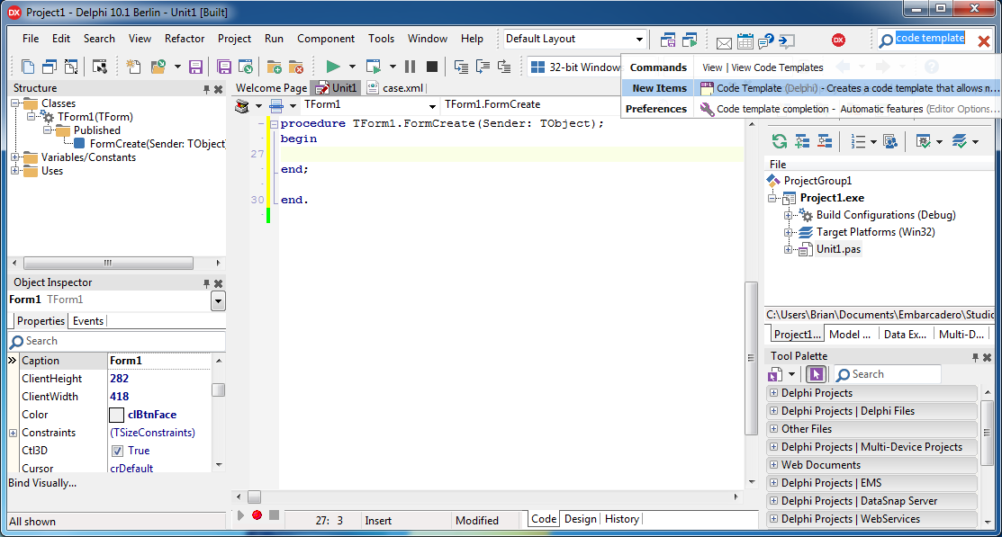The image size is (1002, 537).
Task: Select the Step Over debugging icon
Action: 483,67
